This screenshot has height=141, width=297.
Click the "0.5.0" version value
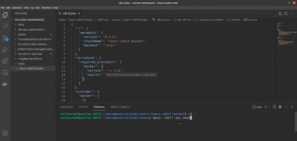pyautogui.click(x=111, y=37)
